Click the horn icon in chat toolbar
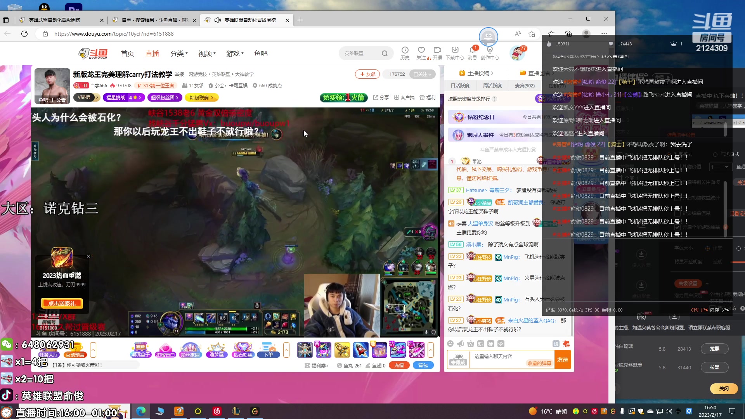 [461, 344]
